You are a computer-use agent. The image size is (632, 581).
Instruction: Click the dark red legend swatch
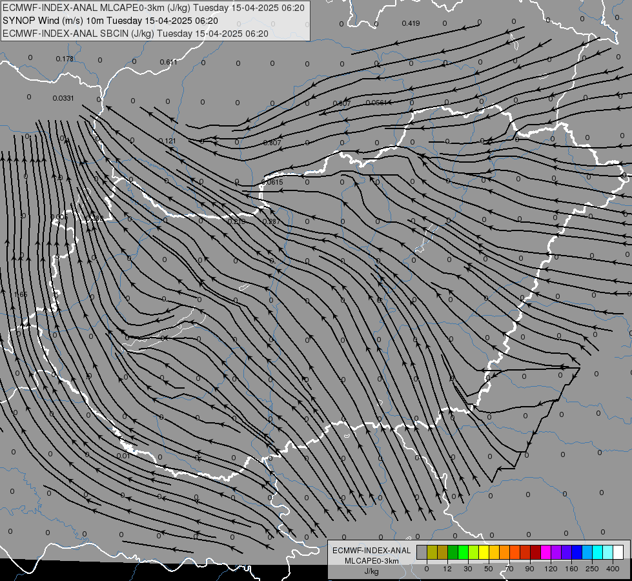(x=536, y=553)
